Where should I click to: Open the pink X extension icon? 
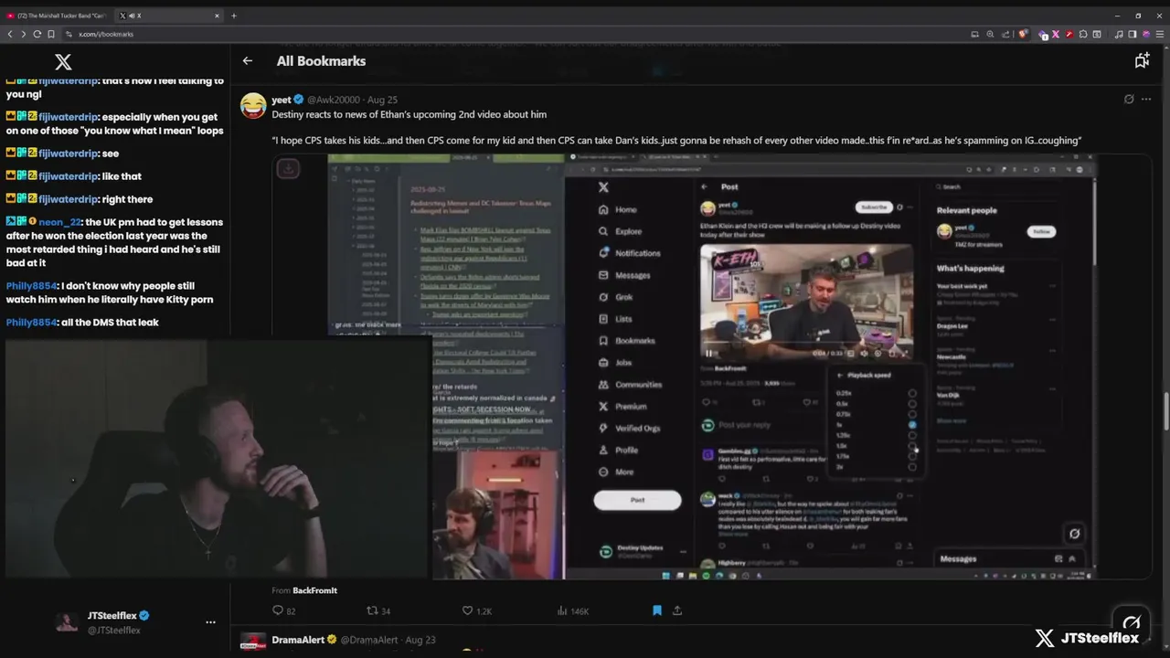[1056, 34]
